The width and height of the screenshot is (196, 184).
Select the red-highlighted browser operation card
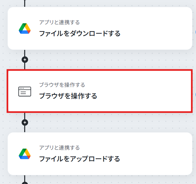click(100, 91)
